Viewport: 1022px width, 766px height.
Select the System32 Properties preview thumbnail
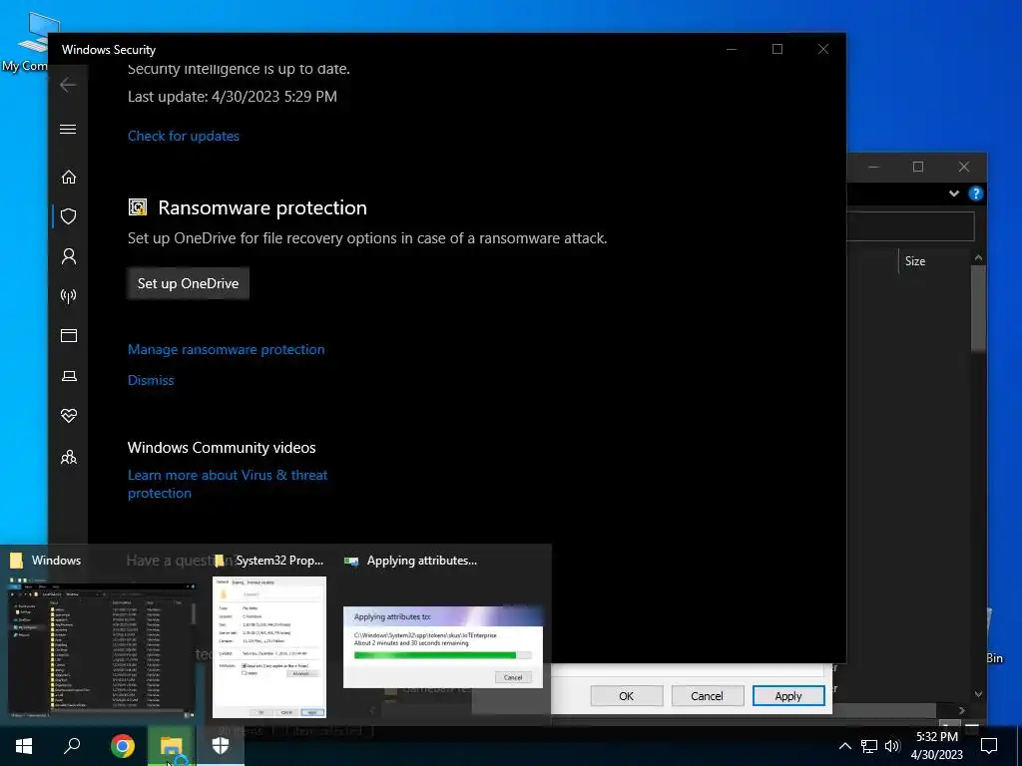tap(269, 647)
